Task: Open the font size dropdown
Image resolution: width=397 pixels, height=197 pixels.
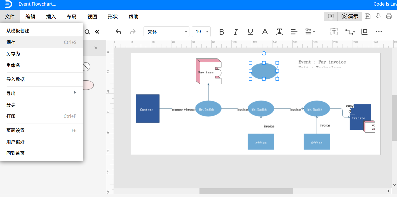Action: coord(201,32)
